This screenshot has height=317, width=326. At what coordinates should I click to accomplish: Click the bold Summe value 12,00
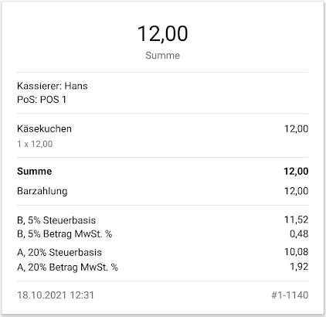pyautogui.click(x=296, y=171)
